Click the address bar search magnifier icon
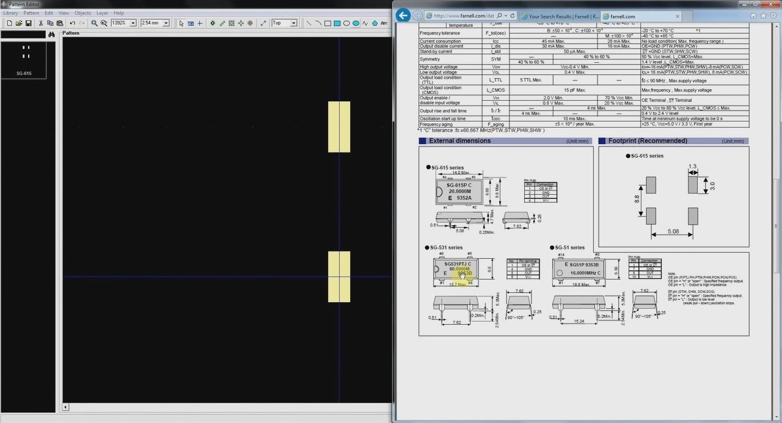This screenshot has width=782, height=423. [x=500, y=16]
